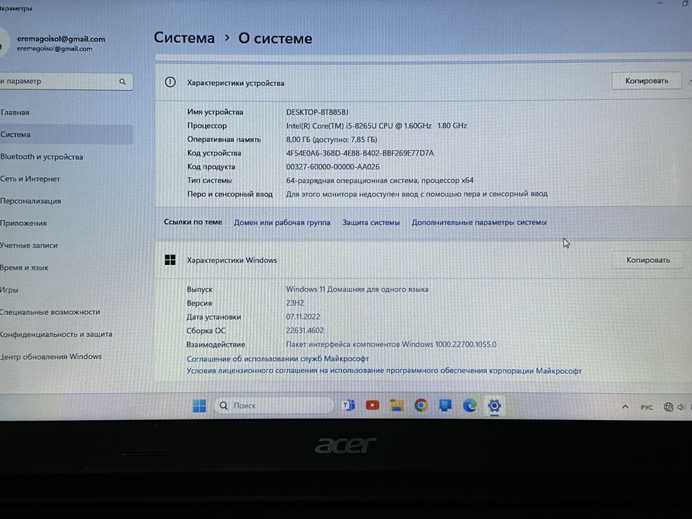This screenshot has height=519, width=692.
Task: Show hidden system tray icons
Action: click(626, 406)
